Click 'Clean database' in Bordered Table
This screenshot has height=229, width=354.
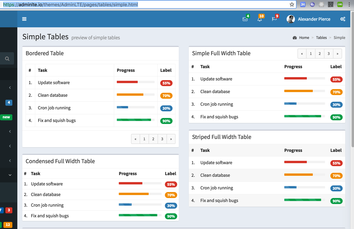[x=53, y=95]
